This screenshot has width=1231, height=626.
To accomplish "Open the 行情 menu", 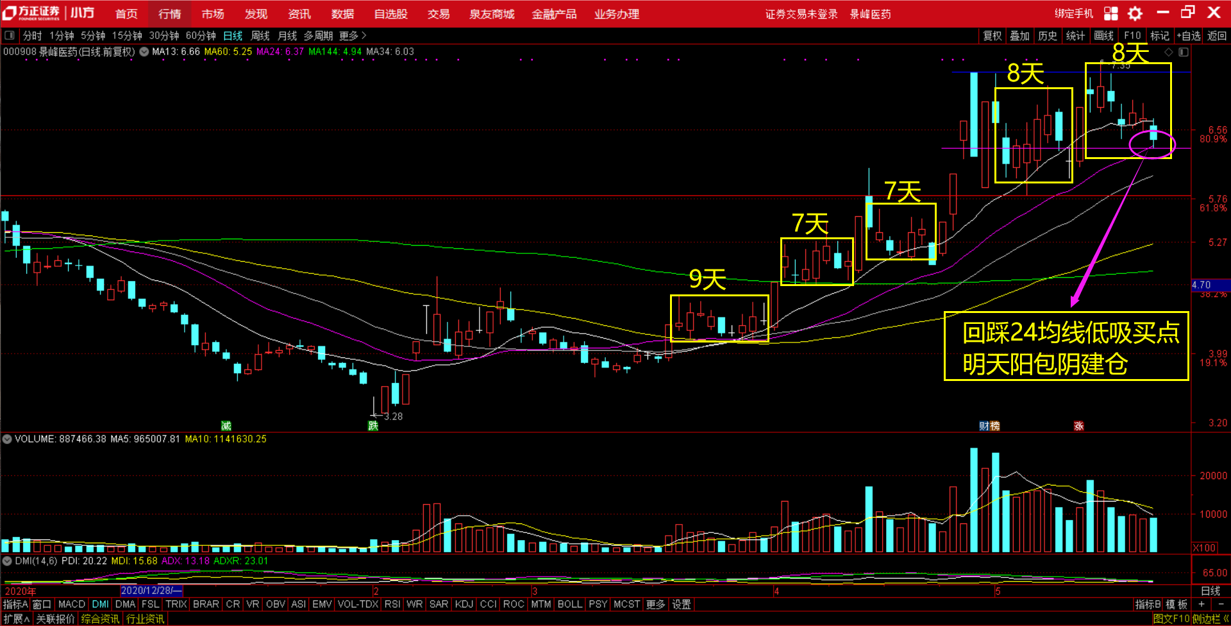I will (x=170, y=13).
